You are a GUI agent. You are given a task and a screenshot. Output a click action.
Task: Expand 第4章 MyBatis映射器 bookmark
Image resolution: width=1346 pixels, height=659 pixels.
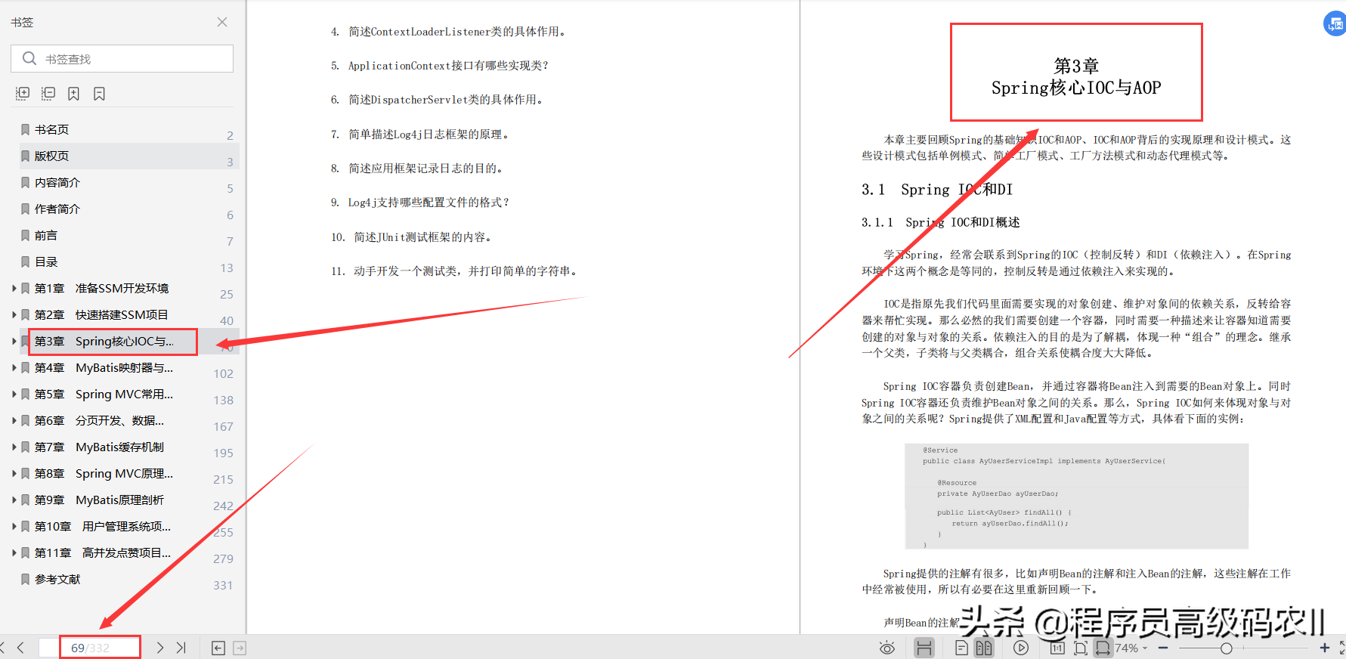pyautogui.click(x=14, y=367)
